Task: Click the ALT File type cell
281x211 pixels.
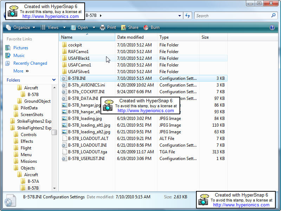Action: [167, 138]
